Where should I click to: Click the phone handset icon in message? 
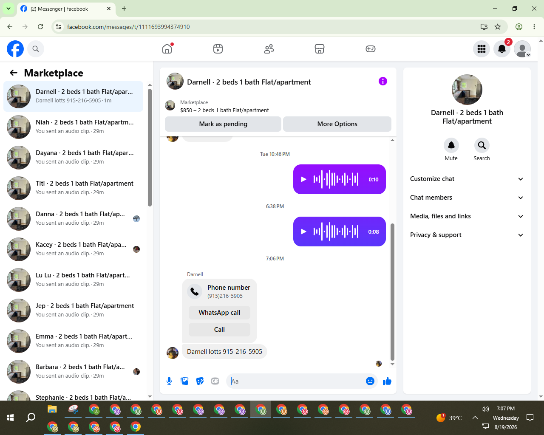tap(195, 291)
